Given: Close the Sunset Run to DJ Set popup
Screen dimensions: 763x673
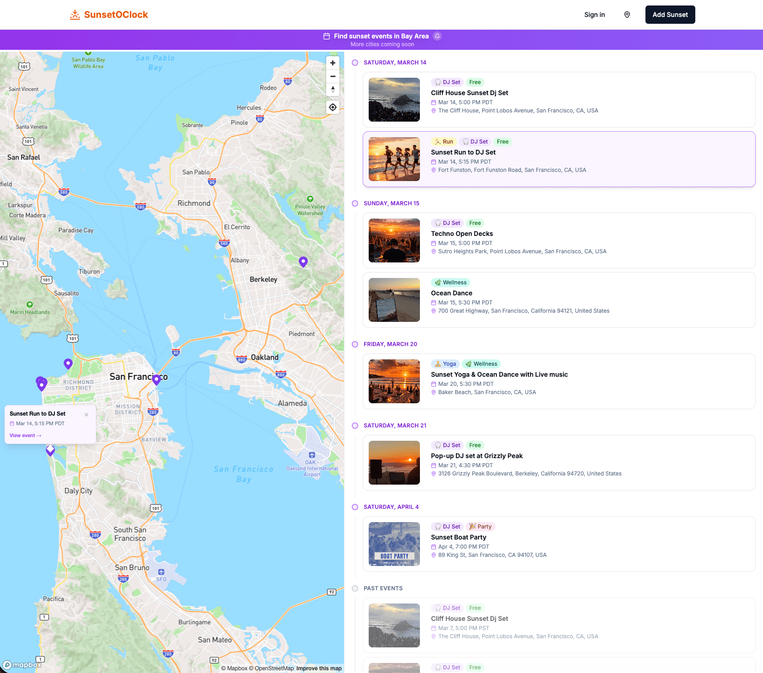Looking at the screenshot, I should coord(86,415).
